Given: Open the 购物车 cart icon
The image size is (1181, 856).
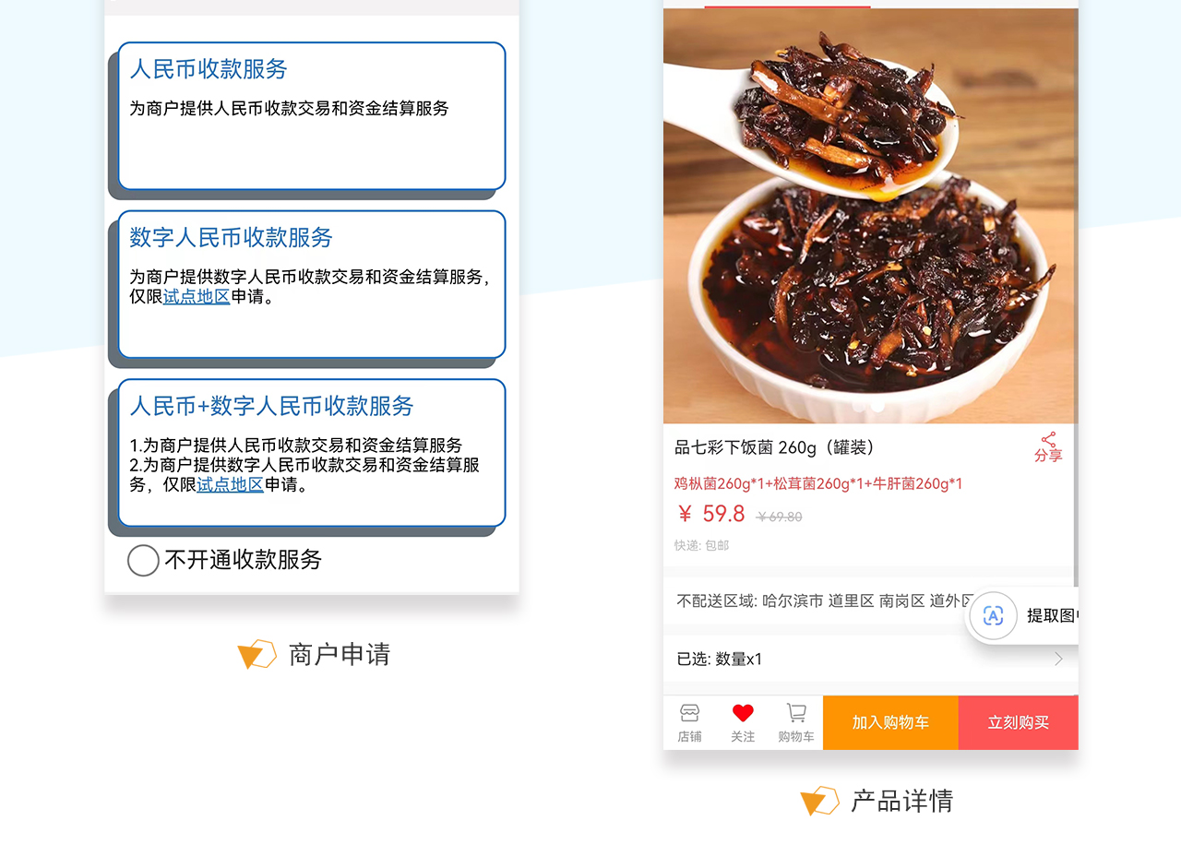Looking at the screenshot, I should coord(796,722).
